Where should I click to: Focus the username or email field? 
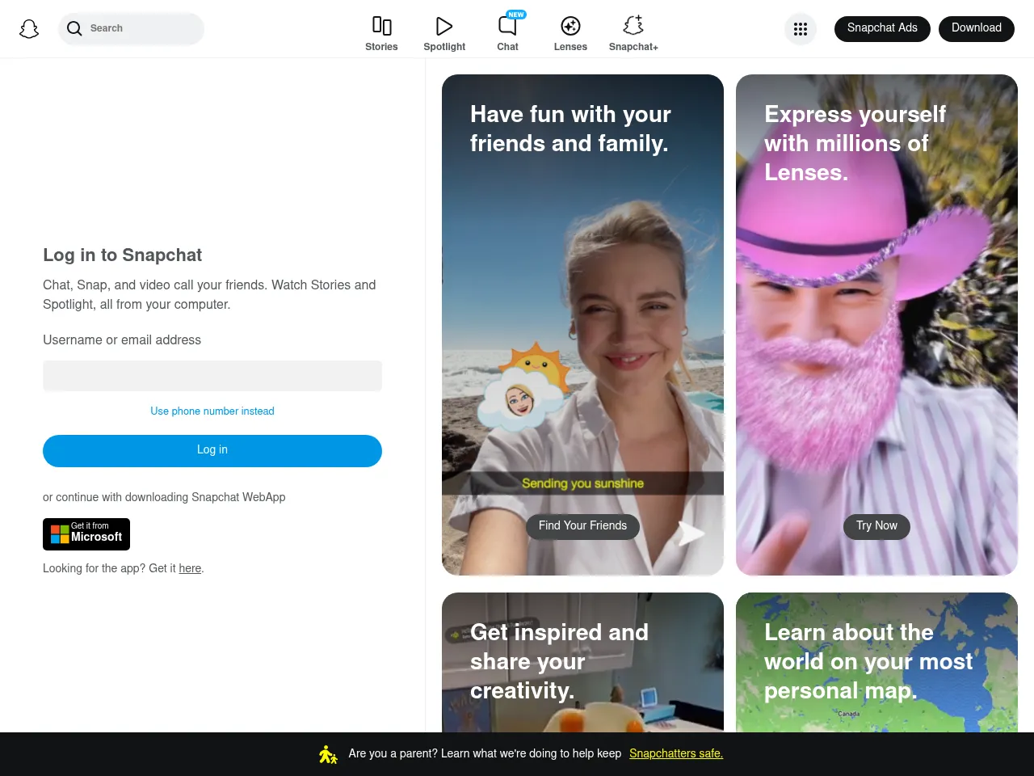point(212,376)
